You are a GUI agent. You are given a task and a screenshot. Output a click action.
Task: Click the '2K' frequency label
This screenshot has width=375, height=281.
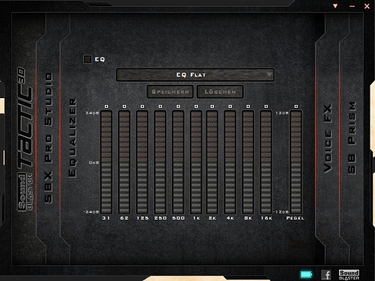212,218
